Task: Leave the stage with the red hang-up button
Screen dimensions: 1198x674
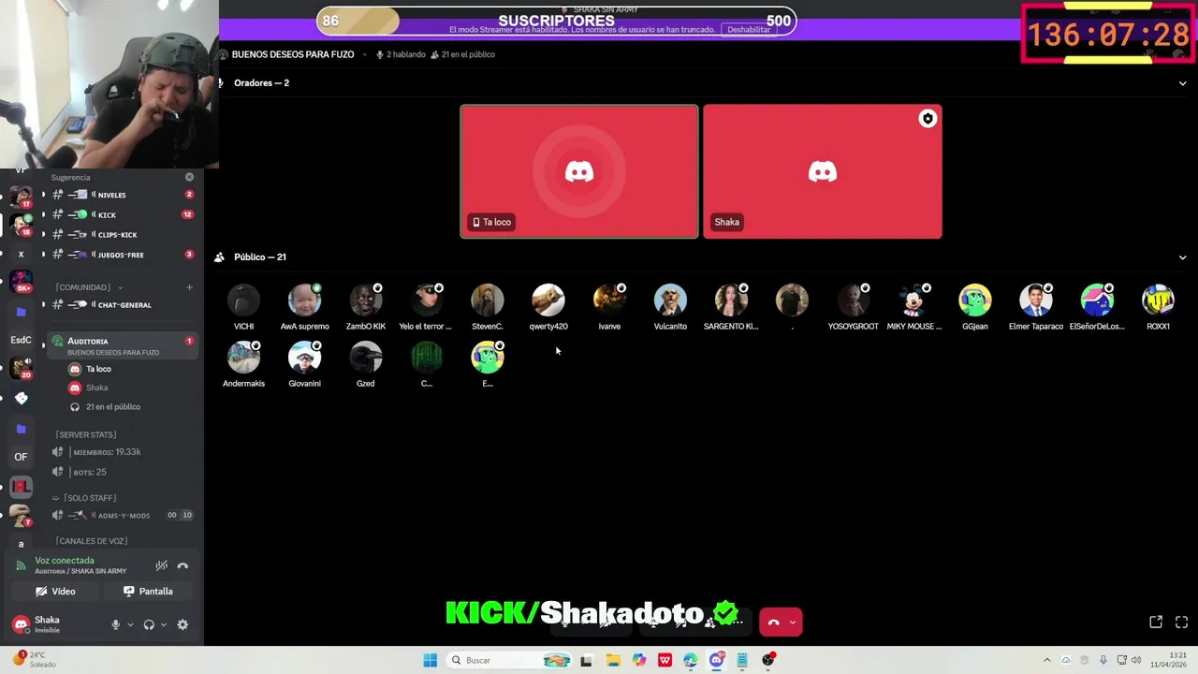Action: pos(774,622)
